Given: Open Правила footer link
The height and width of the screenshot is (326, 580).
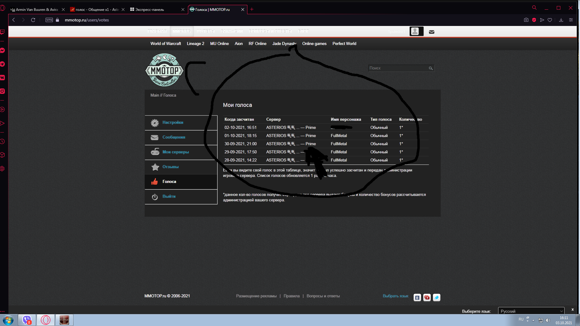Looking at the screenshot, I should pyautogui.click(x=292, y=296).
